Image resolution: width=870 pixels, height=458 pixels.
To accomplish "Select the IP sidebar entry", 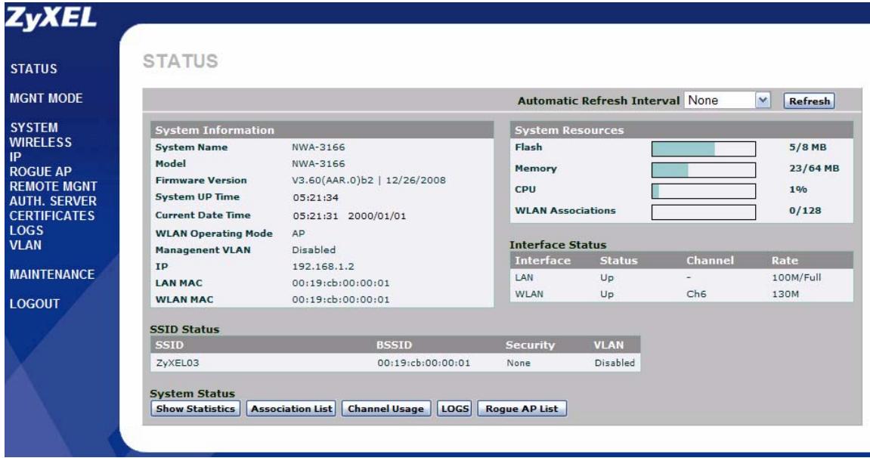I will pyautogui.click(x=15, y=157).
